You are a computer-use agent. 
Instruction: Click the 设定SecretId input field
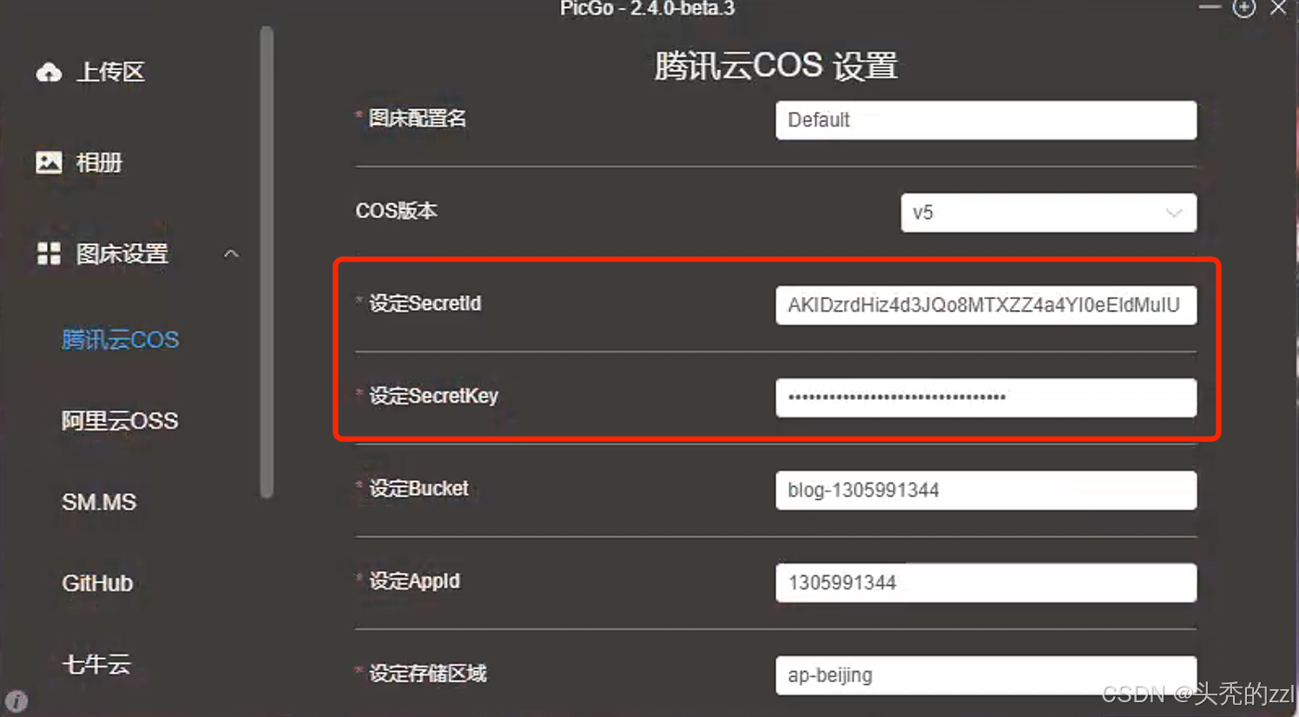coord(986,306)
